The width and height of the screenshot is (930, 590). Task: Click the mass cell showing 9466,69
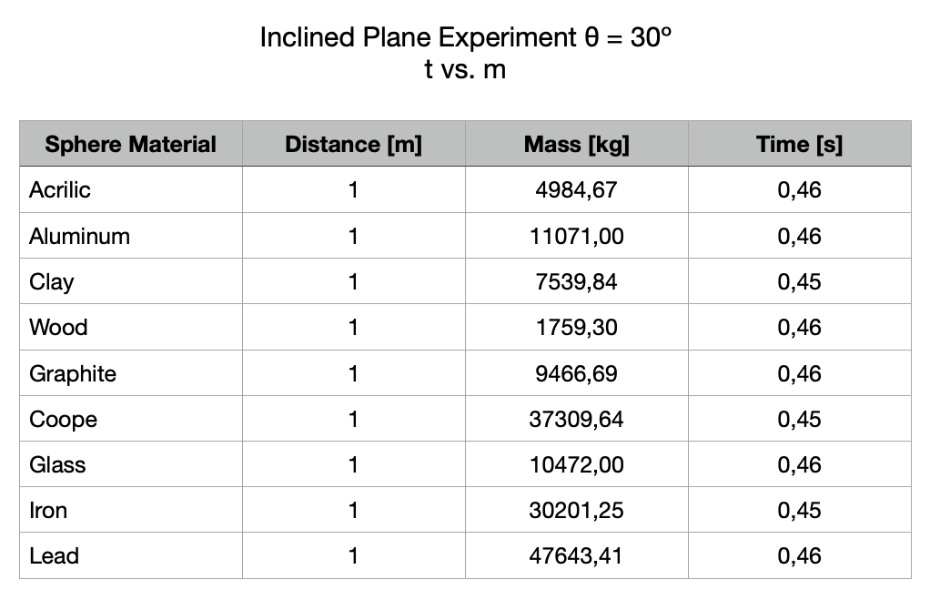pyautogui.click(x=576, y=374)
